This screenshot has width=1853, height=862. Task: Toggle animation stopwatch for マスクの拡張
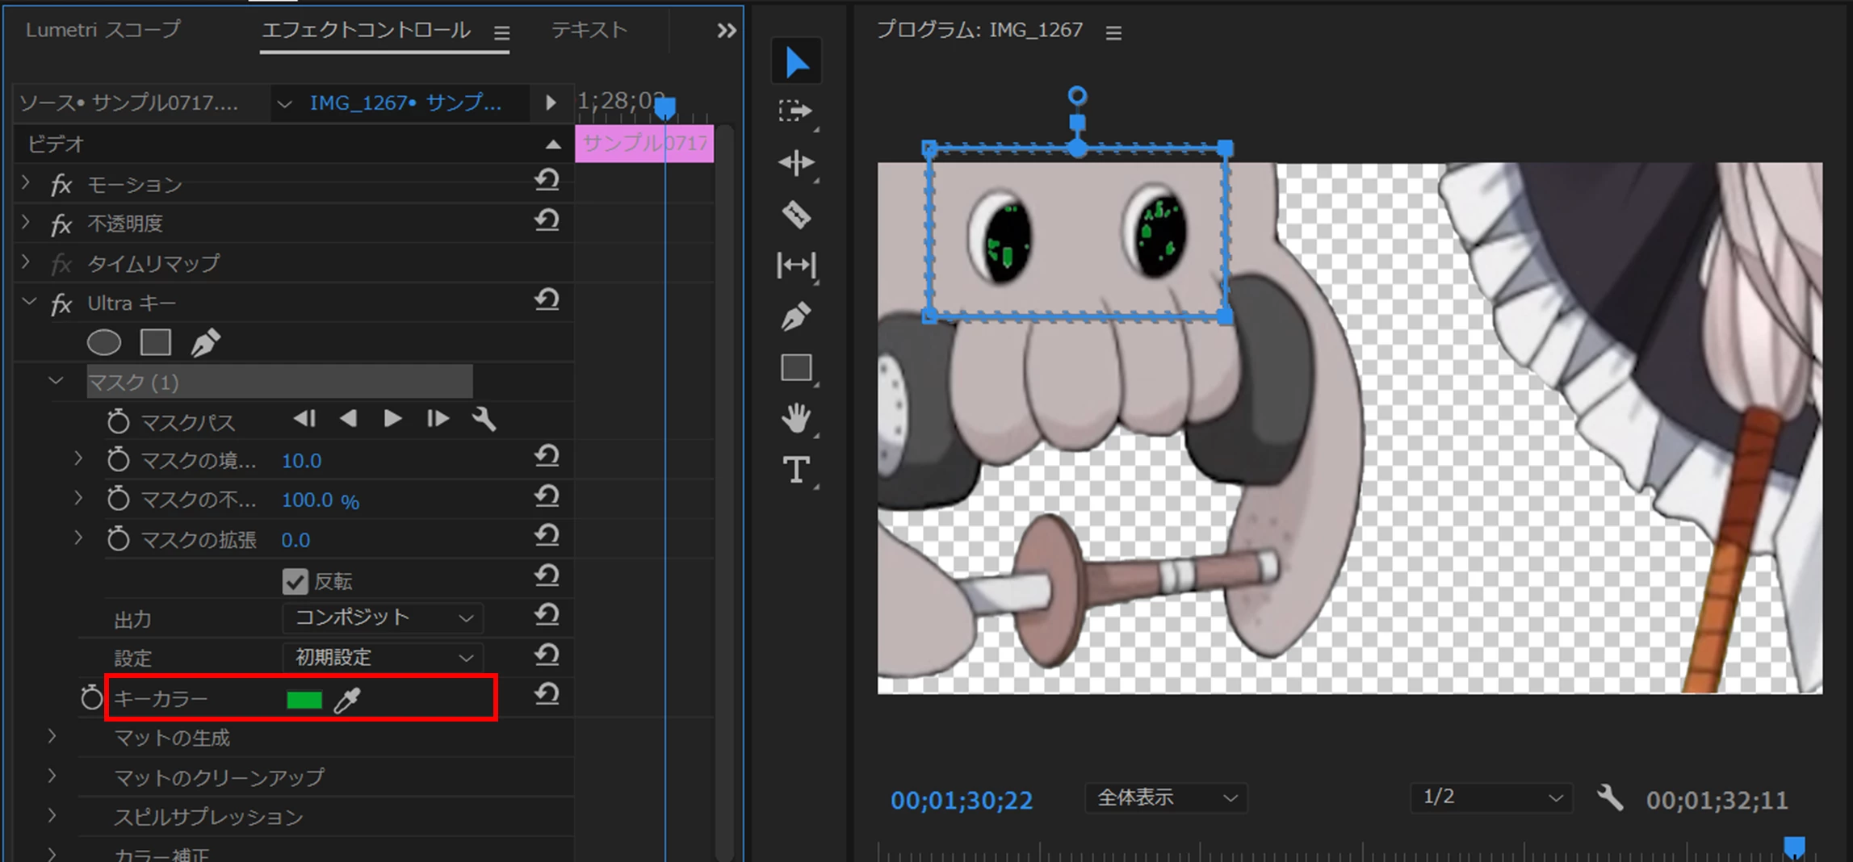click(x=118, y=539)
